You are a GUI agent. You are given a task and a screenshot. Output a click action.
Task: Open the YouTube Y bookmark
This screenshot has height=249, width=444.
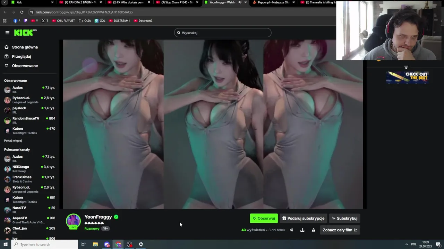35,21
